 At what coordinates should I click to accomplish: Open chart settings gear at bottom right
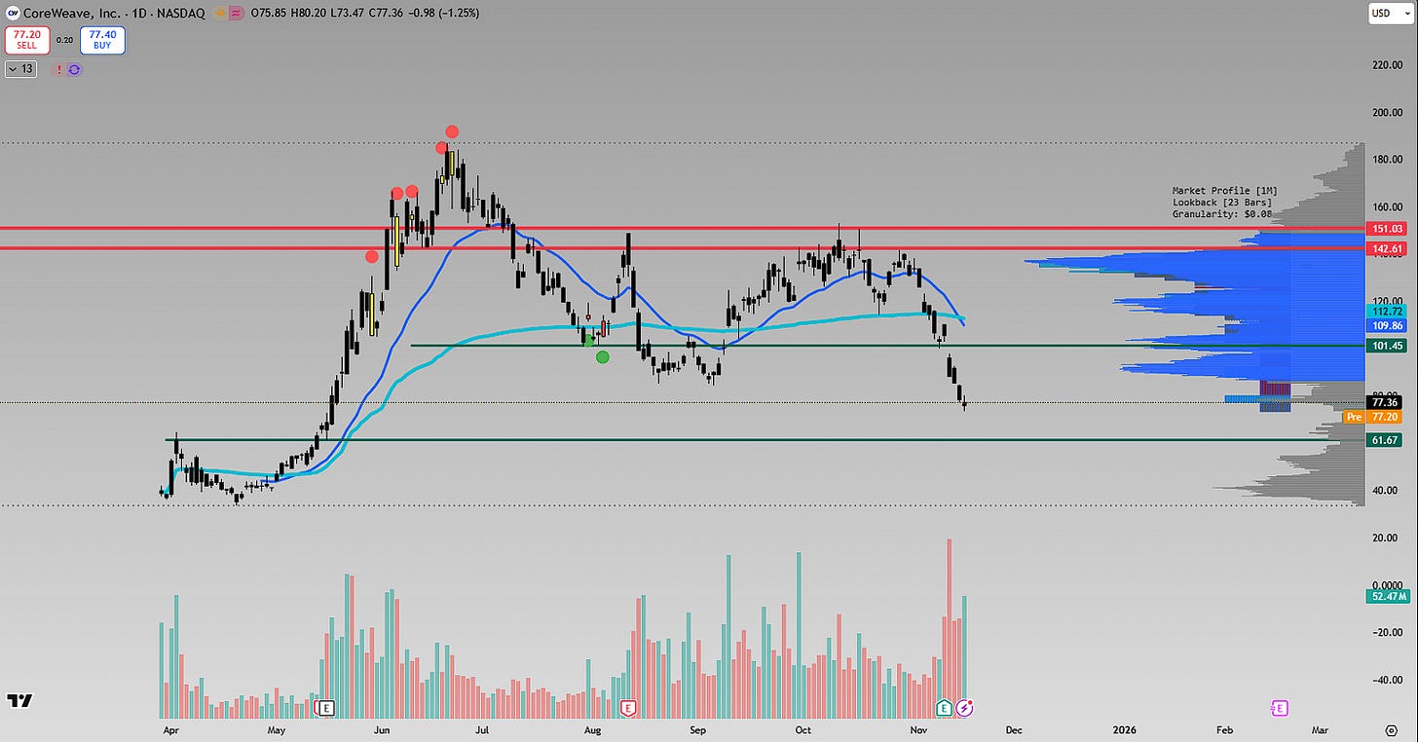point(1392,728)
